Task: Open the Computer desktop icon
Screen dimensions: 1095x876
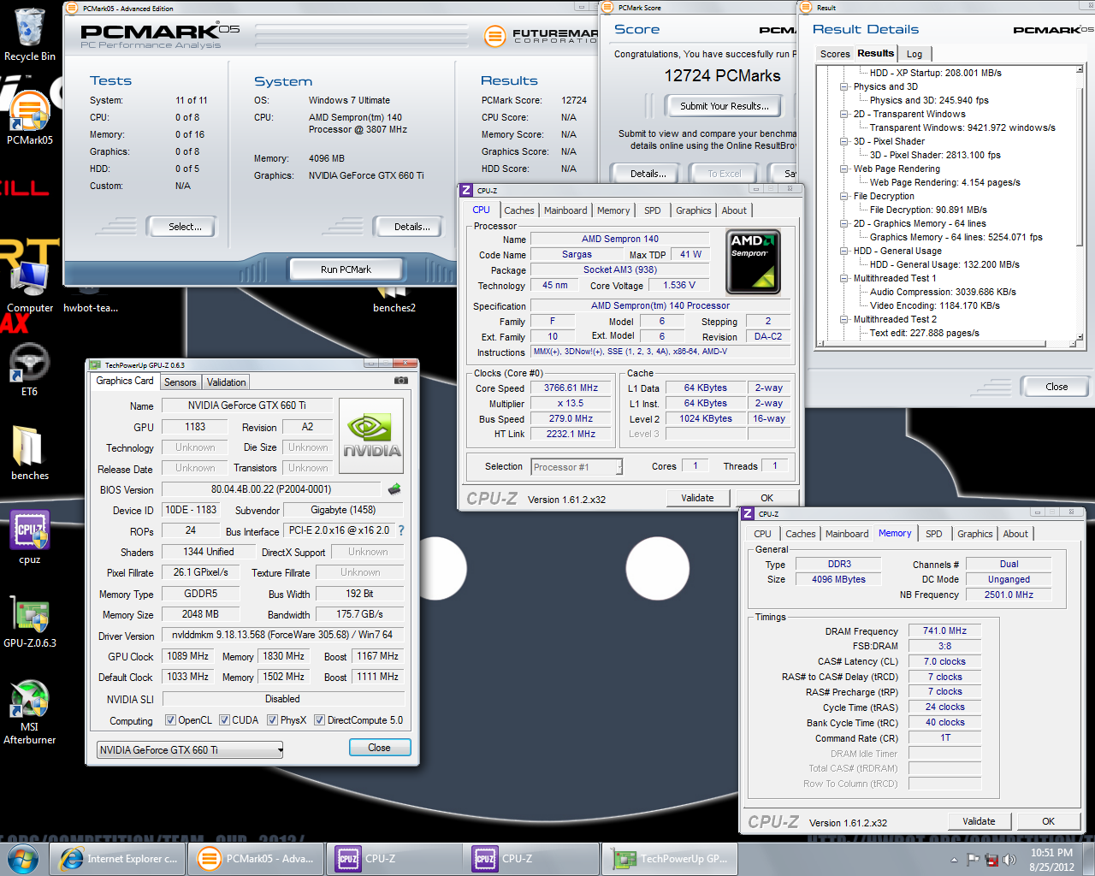Action: tap(29, 287)
